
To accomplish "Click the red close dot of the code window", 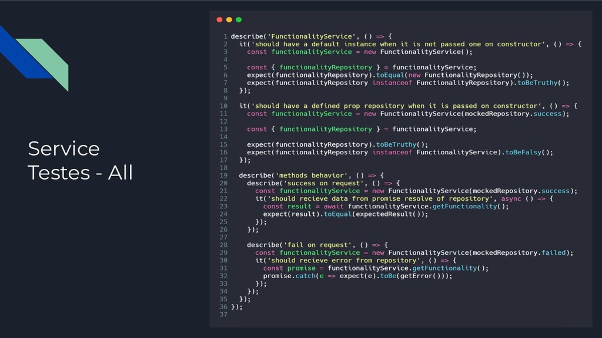I will 220,19.
